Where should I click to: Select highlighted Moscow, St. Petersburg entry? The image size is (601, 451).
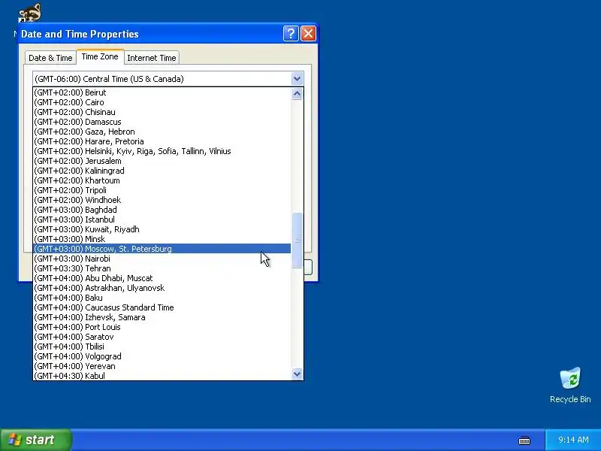(x=162, y=249)
